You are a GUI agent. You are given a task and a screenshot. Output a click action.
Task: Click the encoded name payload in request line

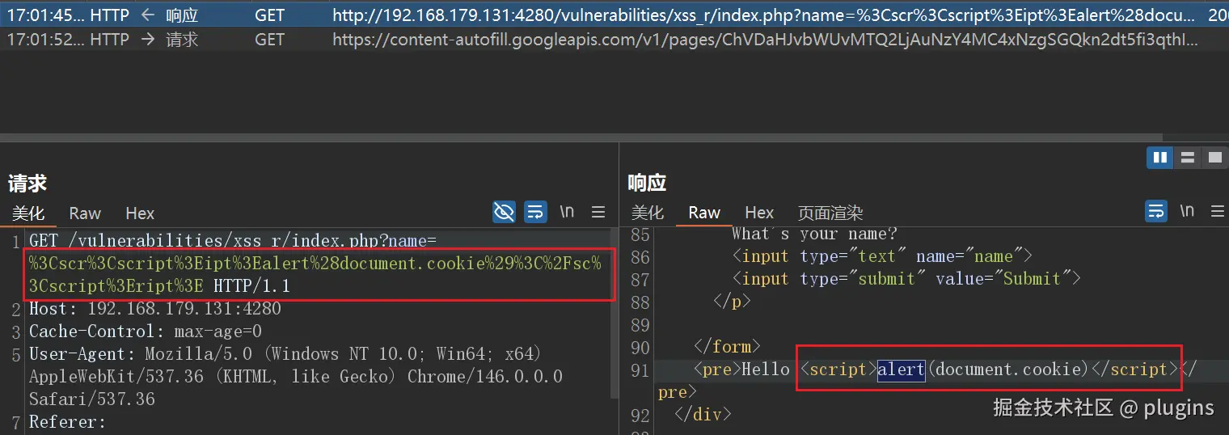pyautogui.click(x=315, y=275)
